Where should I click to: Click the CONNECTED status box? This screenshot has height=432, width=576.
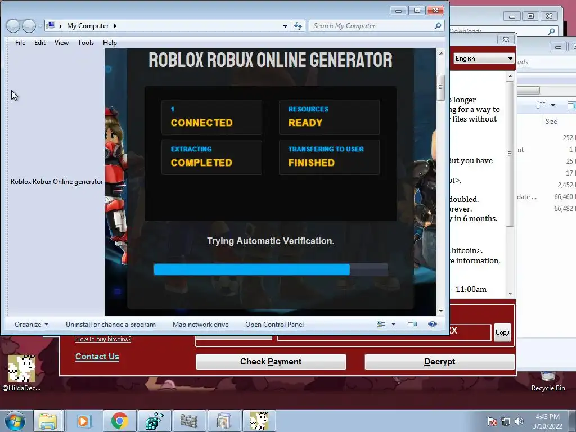pos(211,117)
